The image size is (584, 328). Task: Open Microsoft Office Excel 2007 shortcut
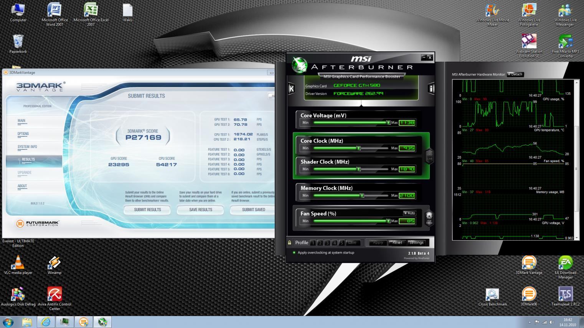pyautogui.click(x=91, y=15)
